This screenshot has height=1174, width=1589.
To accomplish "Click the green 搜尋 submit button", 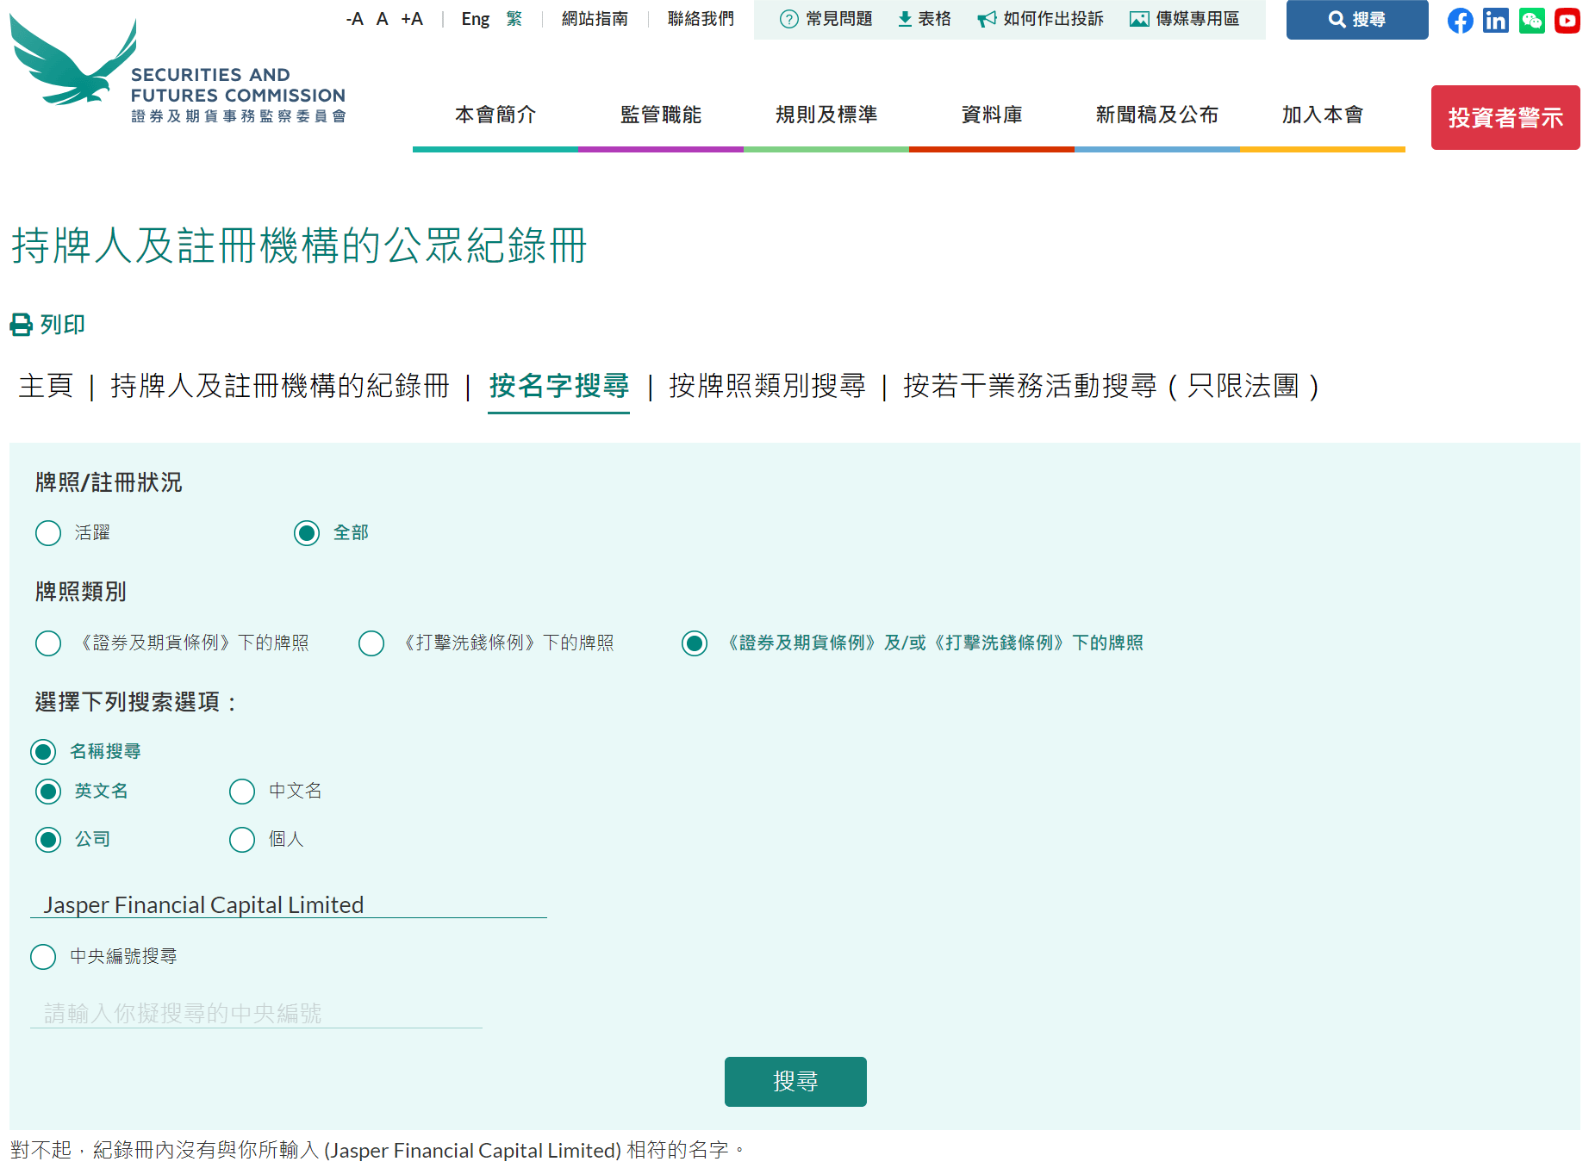I will coord(795,1082).
